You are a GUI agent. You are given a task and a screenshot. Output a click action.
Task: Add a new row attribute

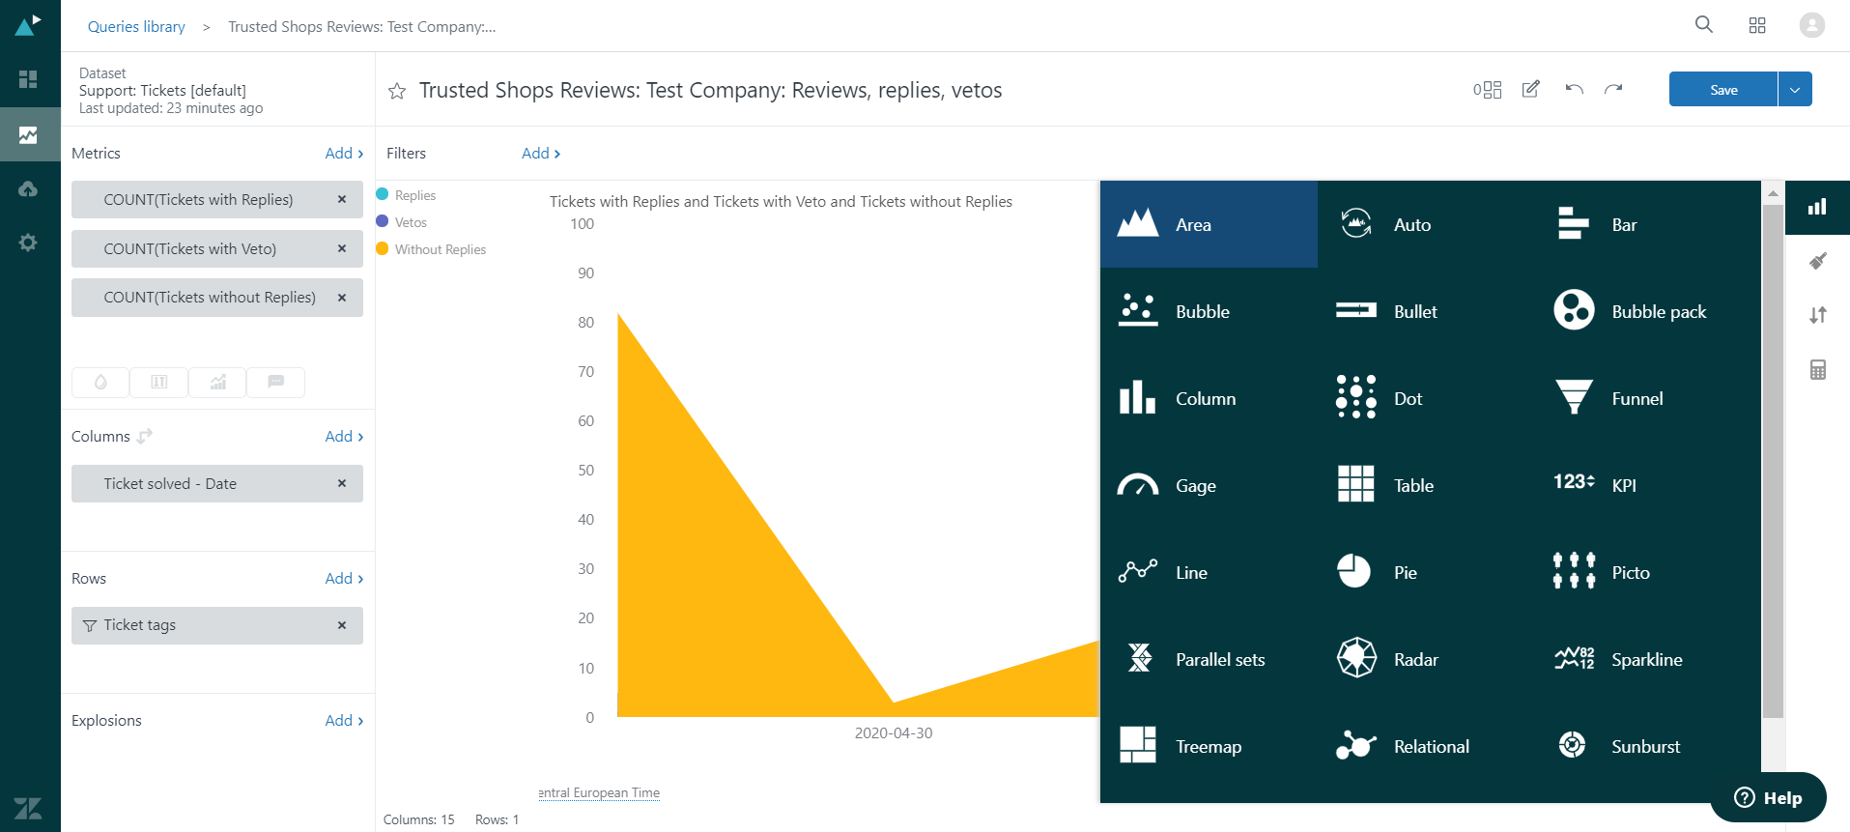[344, 578]
